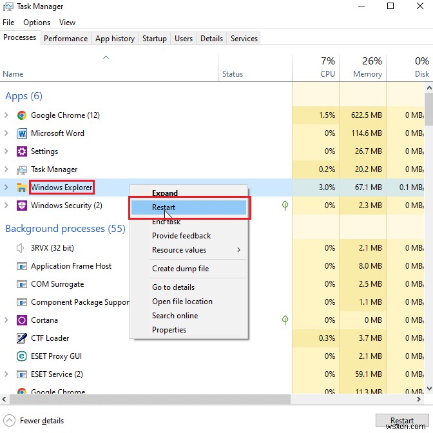This screenshot has height=433, width=433.
Task: Collapse with the Fewer details arrow icon
Action: [9, 421]
